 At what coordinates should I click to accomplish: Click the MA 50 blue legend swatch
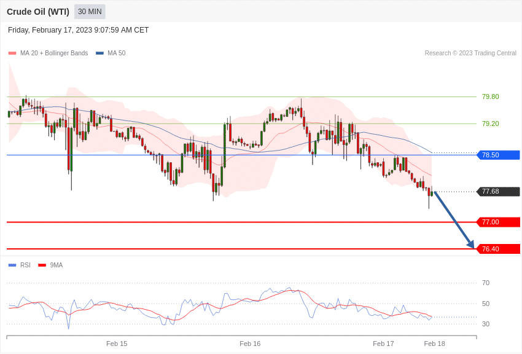(x=99, y=53)
